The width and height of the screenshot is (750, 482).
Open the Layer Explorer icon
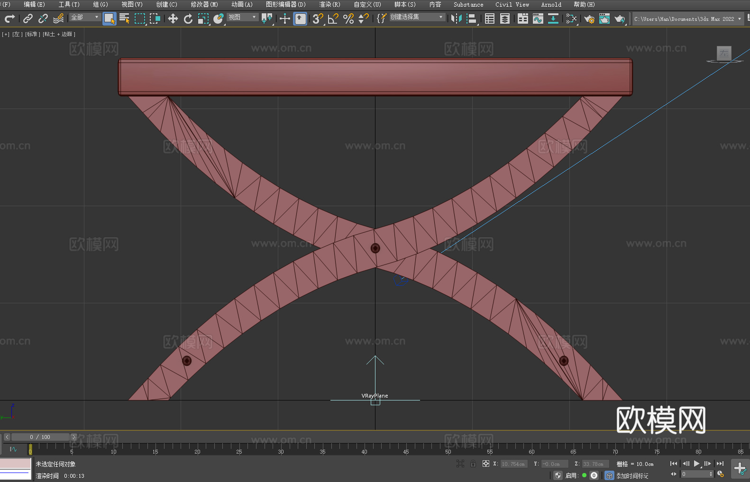point(505,18)
